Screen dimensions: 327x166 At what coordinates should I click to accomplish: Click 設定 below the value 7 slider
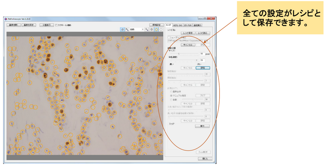[203, 85]
